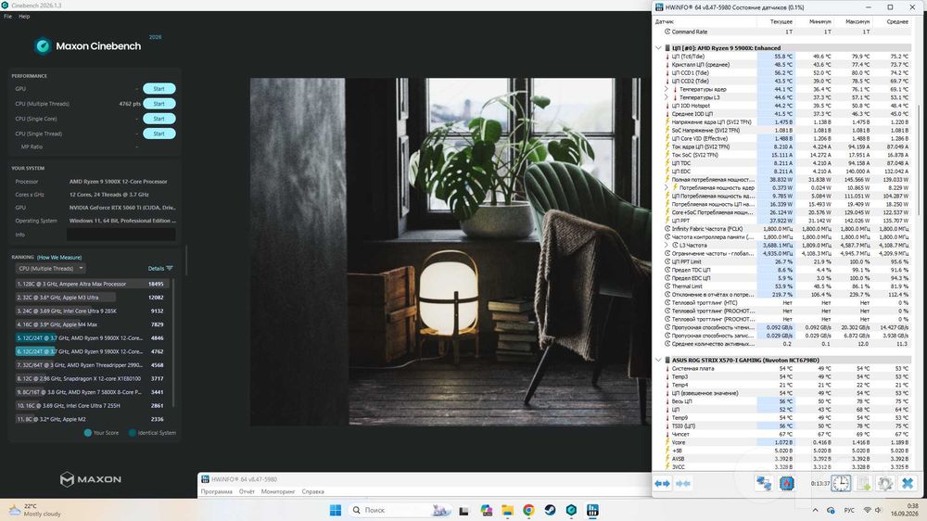Start the GPU benchmark
This screenshot has width=927, height=521.
coord(159,89)
